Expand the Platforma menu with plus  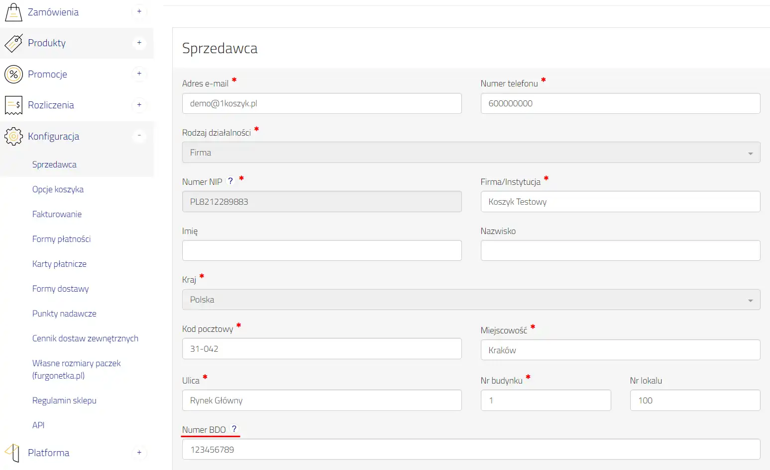point(139,453)
